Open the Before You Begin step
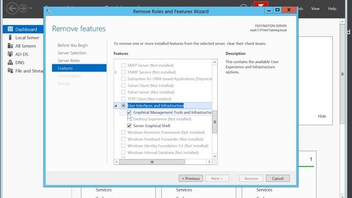Screen dimensions: 352x198 [73, 45]
